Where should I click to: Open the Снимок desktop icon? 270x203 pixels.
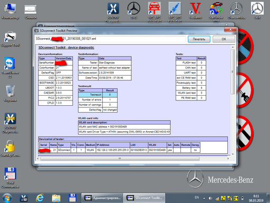[31, 11]
